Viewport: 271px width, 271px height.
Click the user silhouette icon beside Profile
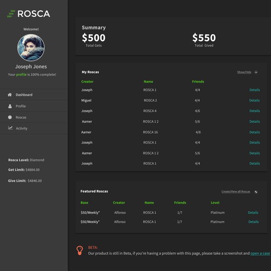point(10,106)
